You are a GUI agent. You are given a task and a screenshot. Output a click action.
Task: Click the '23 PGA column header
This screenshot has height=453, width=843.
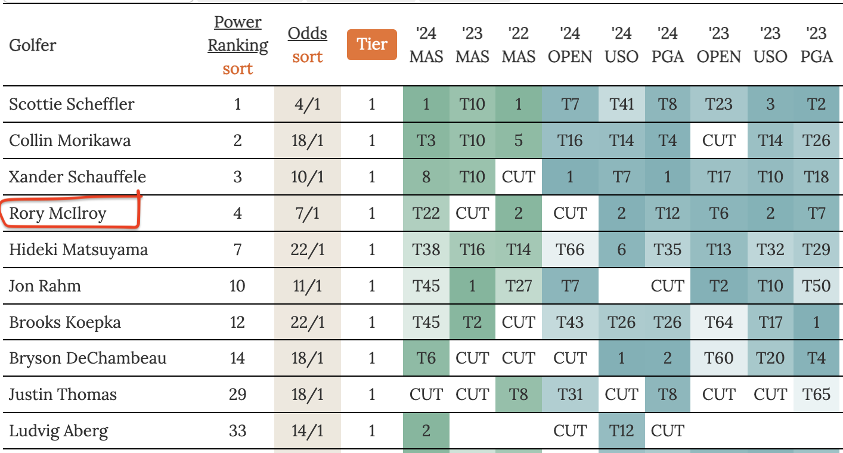point(817,45)
